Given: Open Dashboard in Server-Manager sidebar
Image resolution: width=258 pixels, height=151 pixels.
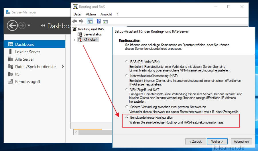Looking at the screenshot, I should click(x=35, y=44).
